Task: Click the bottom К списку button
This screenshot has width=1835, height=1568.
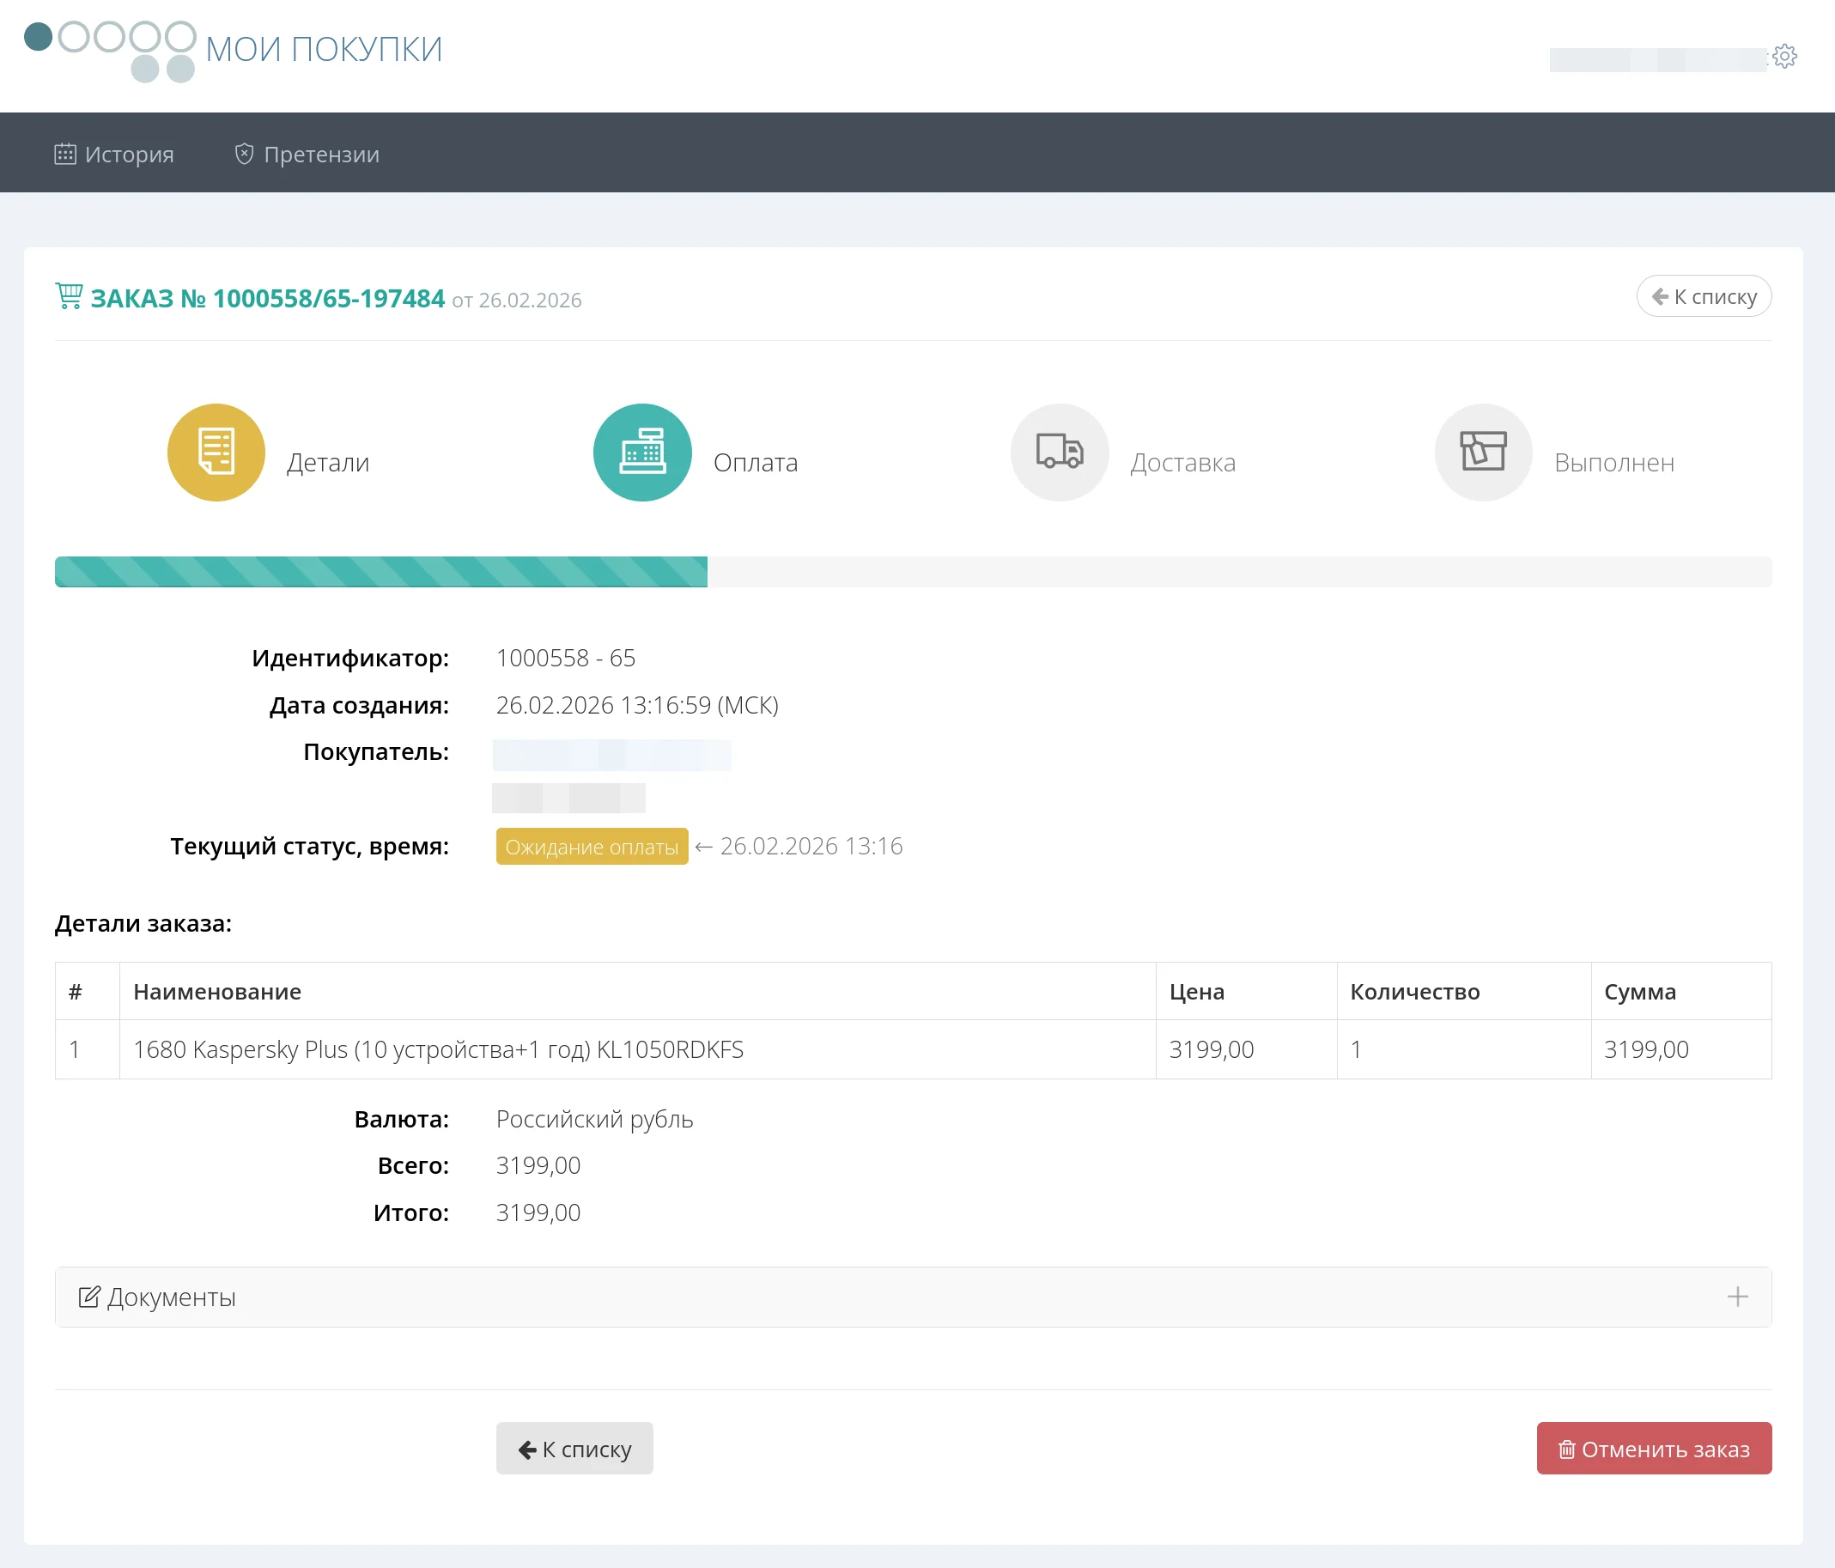Action: click(574, 1449)
